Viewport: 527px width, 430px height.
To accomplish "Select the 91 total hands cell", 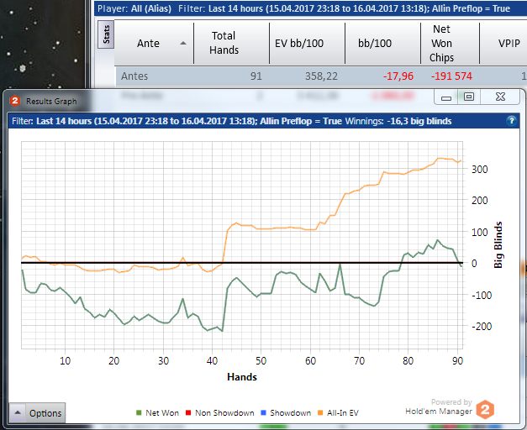I will [256, 76].
